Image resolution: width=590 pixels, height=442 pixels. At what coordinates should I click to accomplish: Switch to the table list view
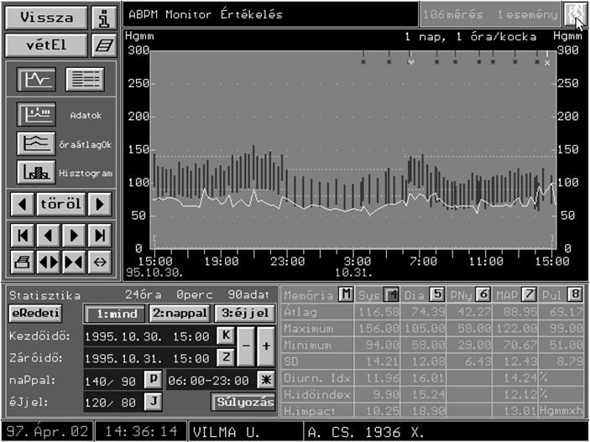click(85, 80)
